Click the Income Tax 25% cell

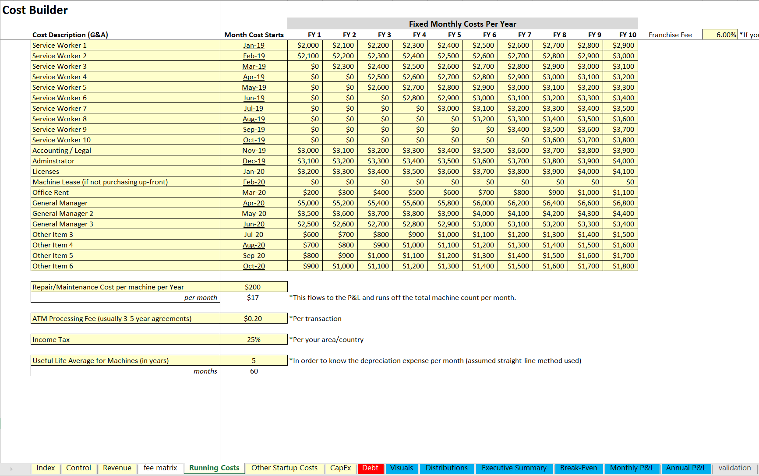254,339
